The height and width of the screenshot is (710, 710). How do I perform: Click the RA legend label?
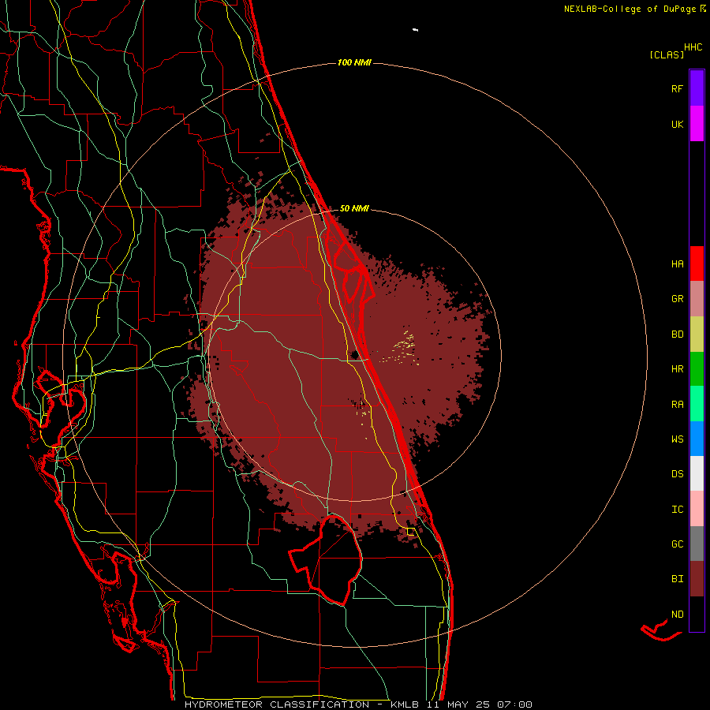click(x=677, y=405)
